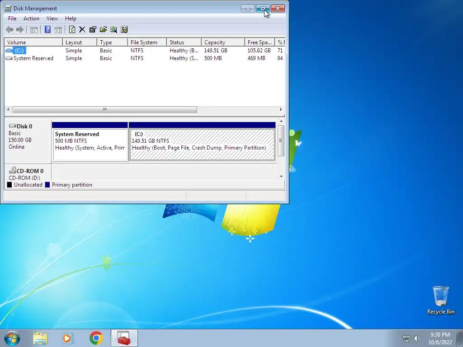Click the Refresh toolbar icon
Image resolution: width=463 pixels, height=347 pixels.
[x=72, y=29]
